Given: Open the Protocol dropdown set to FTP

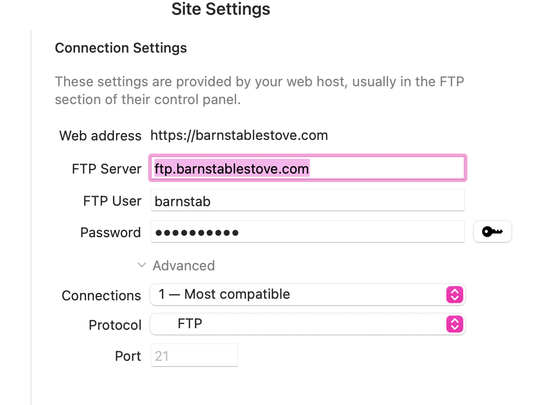Looking at the screenshot, I should [x=307, y=324].
